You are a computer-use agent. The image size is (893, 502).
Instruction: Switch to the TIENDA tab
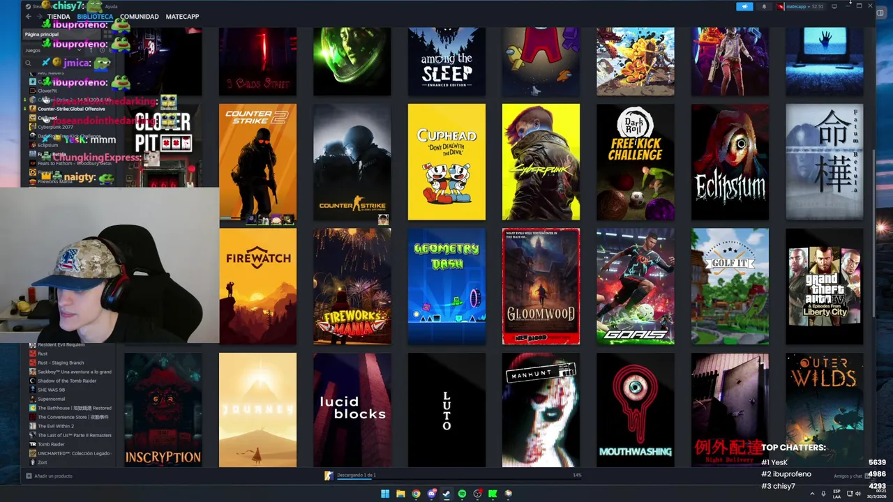tap(59, 16)
